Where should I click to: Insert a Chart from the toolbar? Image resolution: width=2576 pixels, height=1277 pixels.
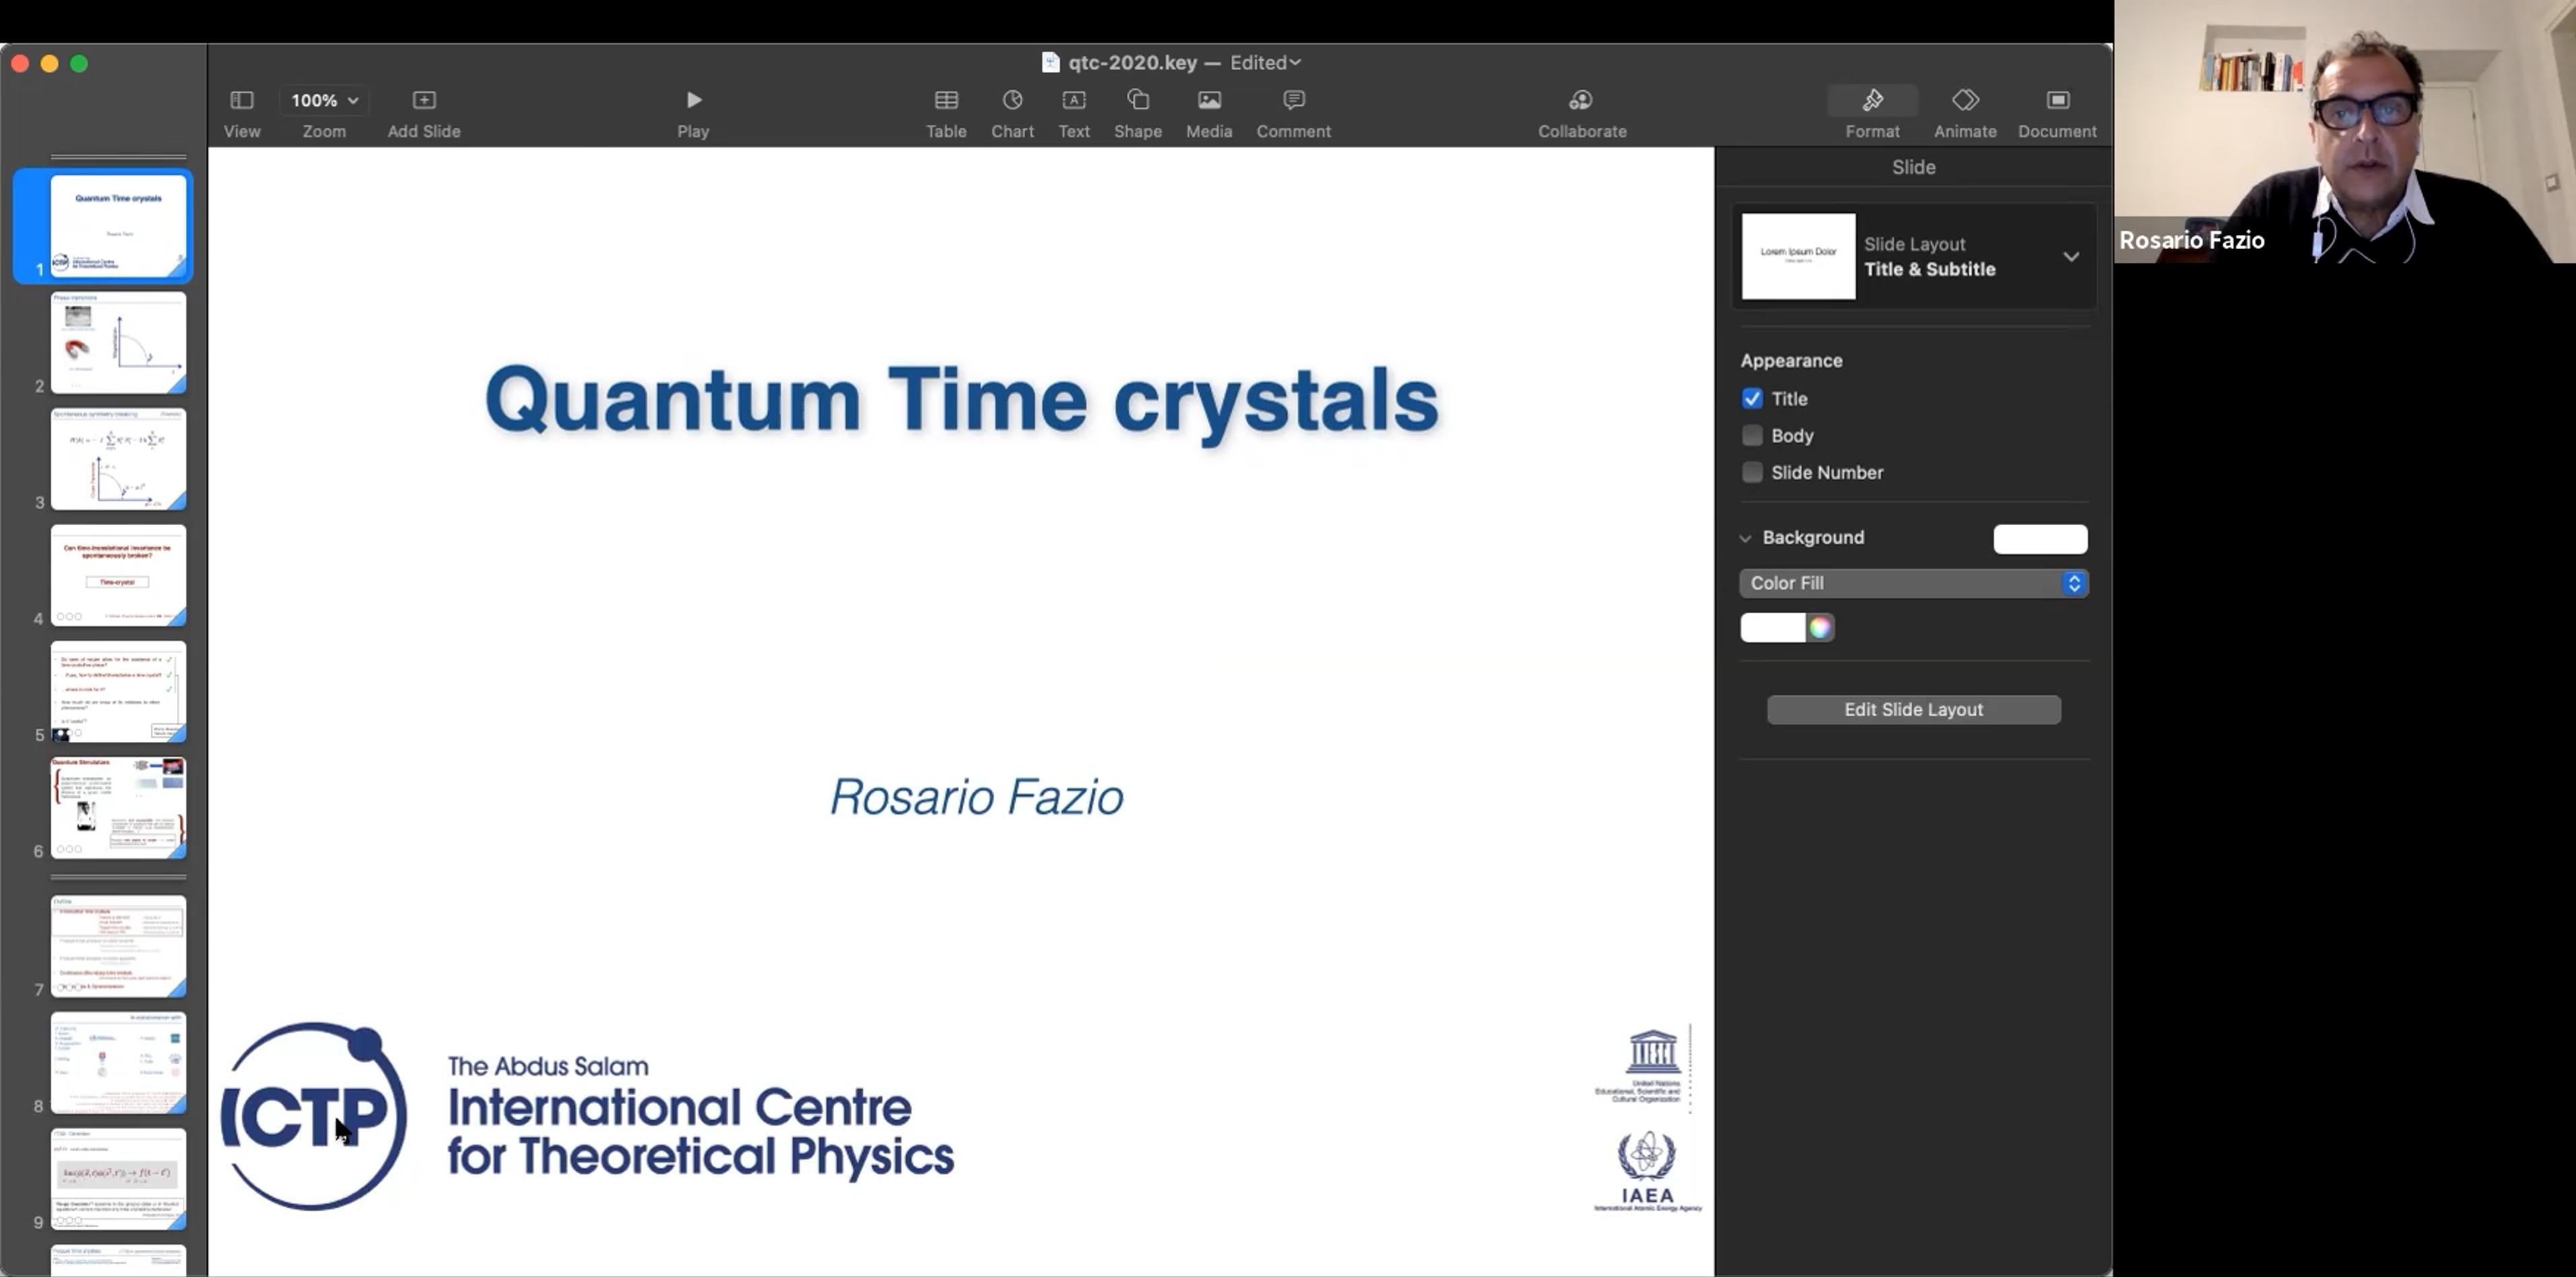[x=1012, y=100]
